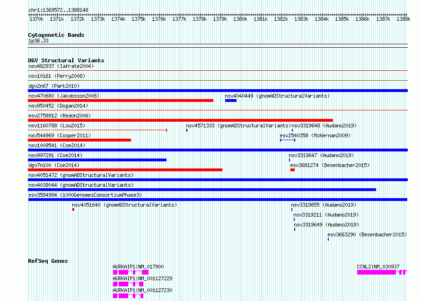
Task: Click the 1378k ruler position label
Action: (200, 19)
